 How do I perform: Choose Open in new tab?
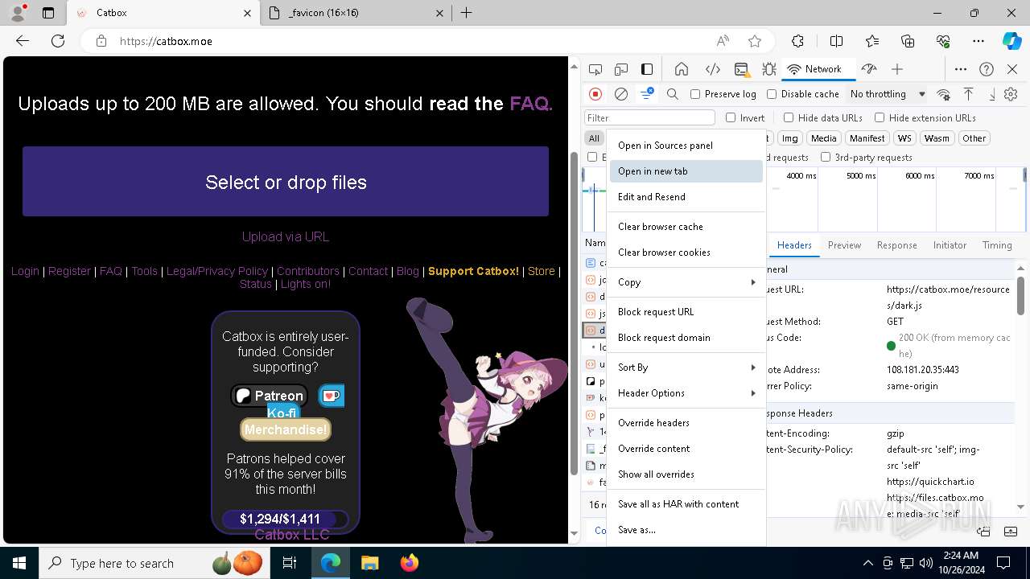coord(686,171)
